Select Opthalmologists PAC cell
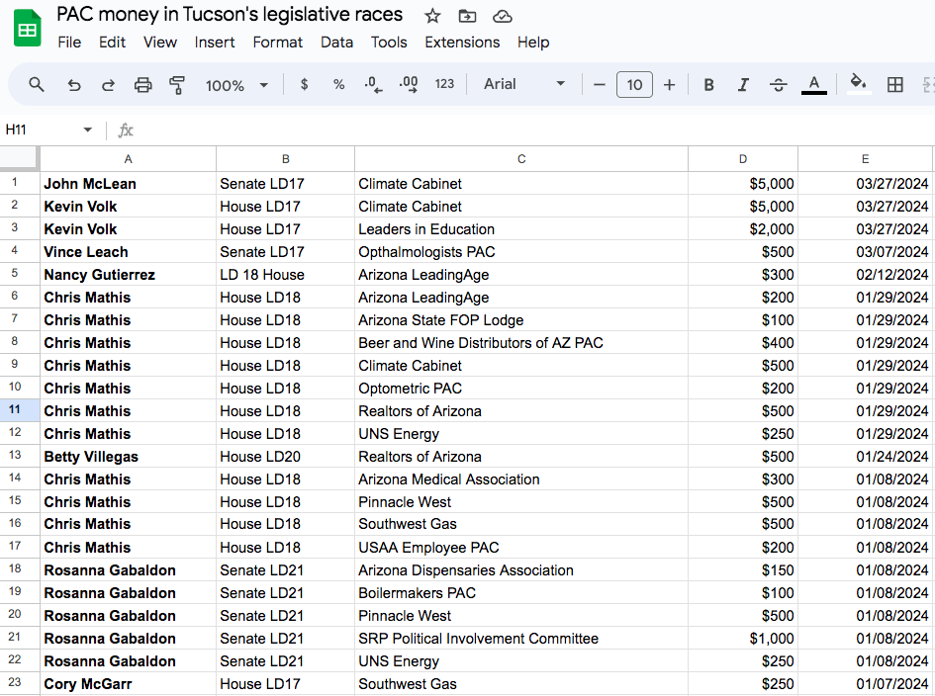Viewport: 935px width, 696px height. click(x=521, y=252)
